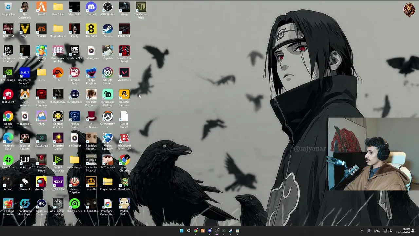Select the Among Us desktop shortcut

pyautogui.click(x=41, y=184)
